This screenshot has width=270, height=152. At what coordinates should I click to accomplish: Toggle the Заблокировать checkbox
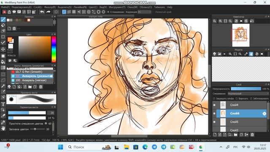[251, 98]
